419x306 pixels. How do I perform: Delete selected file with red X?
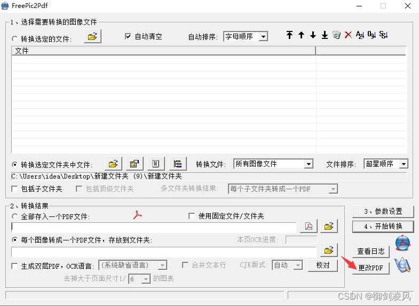348,35
